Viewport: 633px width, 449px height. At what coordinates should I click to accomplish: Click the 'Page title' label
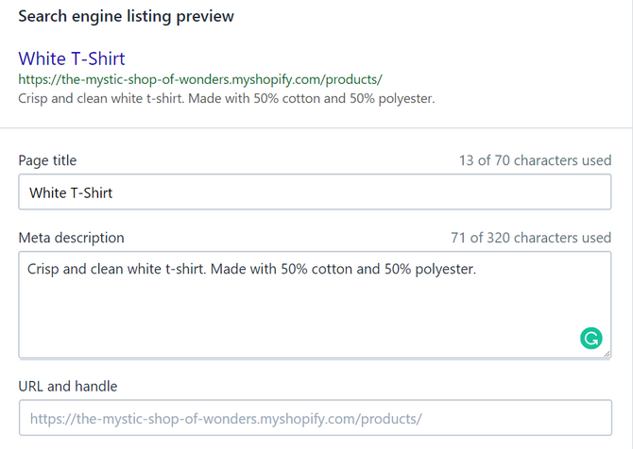pos(47,160)
